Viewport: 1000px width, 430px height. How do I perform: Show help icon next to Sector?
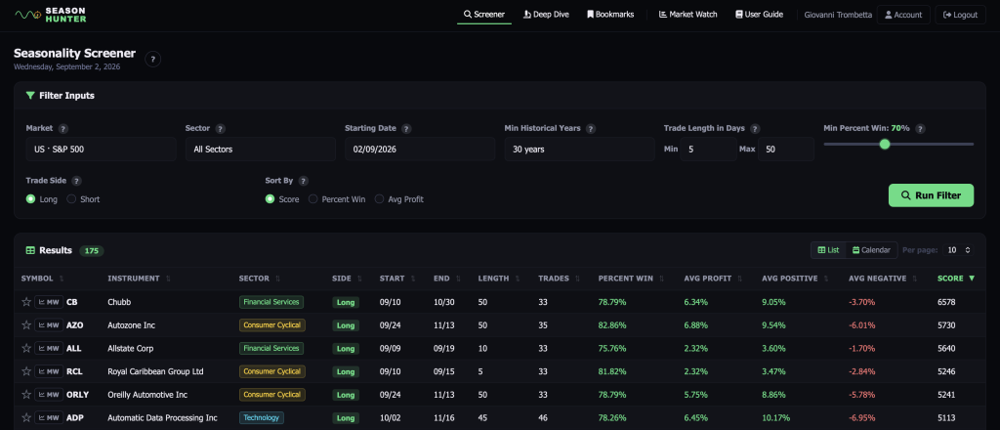click(x=220, y=128)
